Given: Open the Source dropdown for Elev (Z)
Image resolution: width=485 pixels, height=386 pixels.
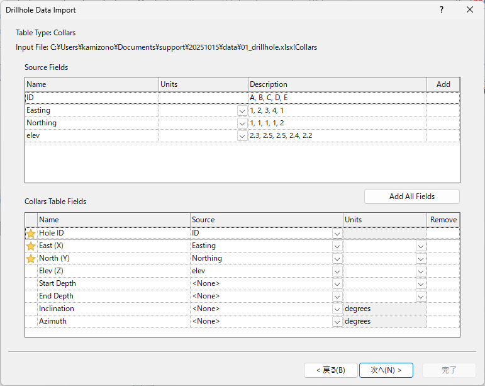Looking at the screenshot, I should click(337, 271).
